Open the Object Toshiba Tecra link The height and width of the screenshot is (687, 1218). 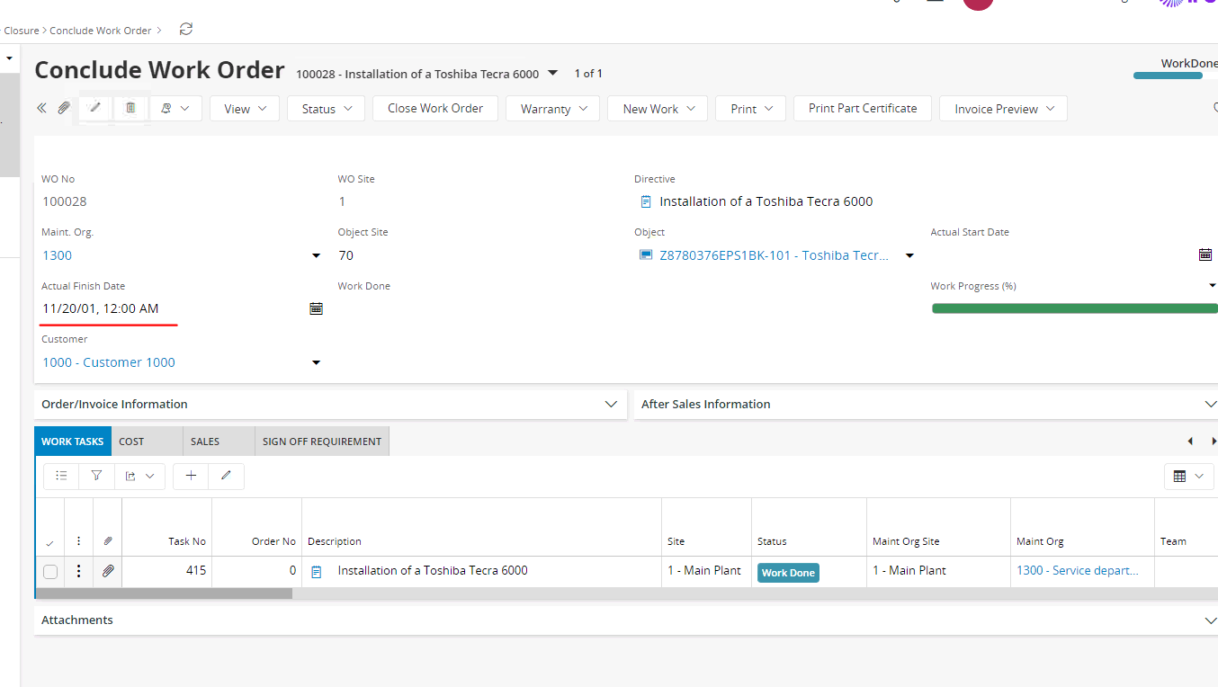tap(774, 255)
